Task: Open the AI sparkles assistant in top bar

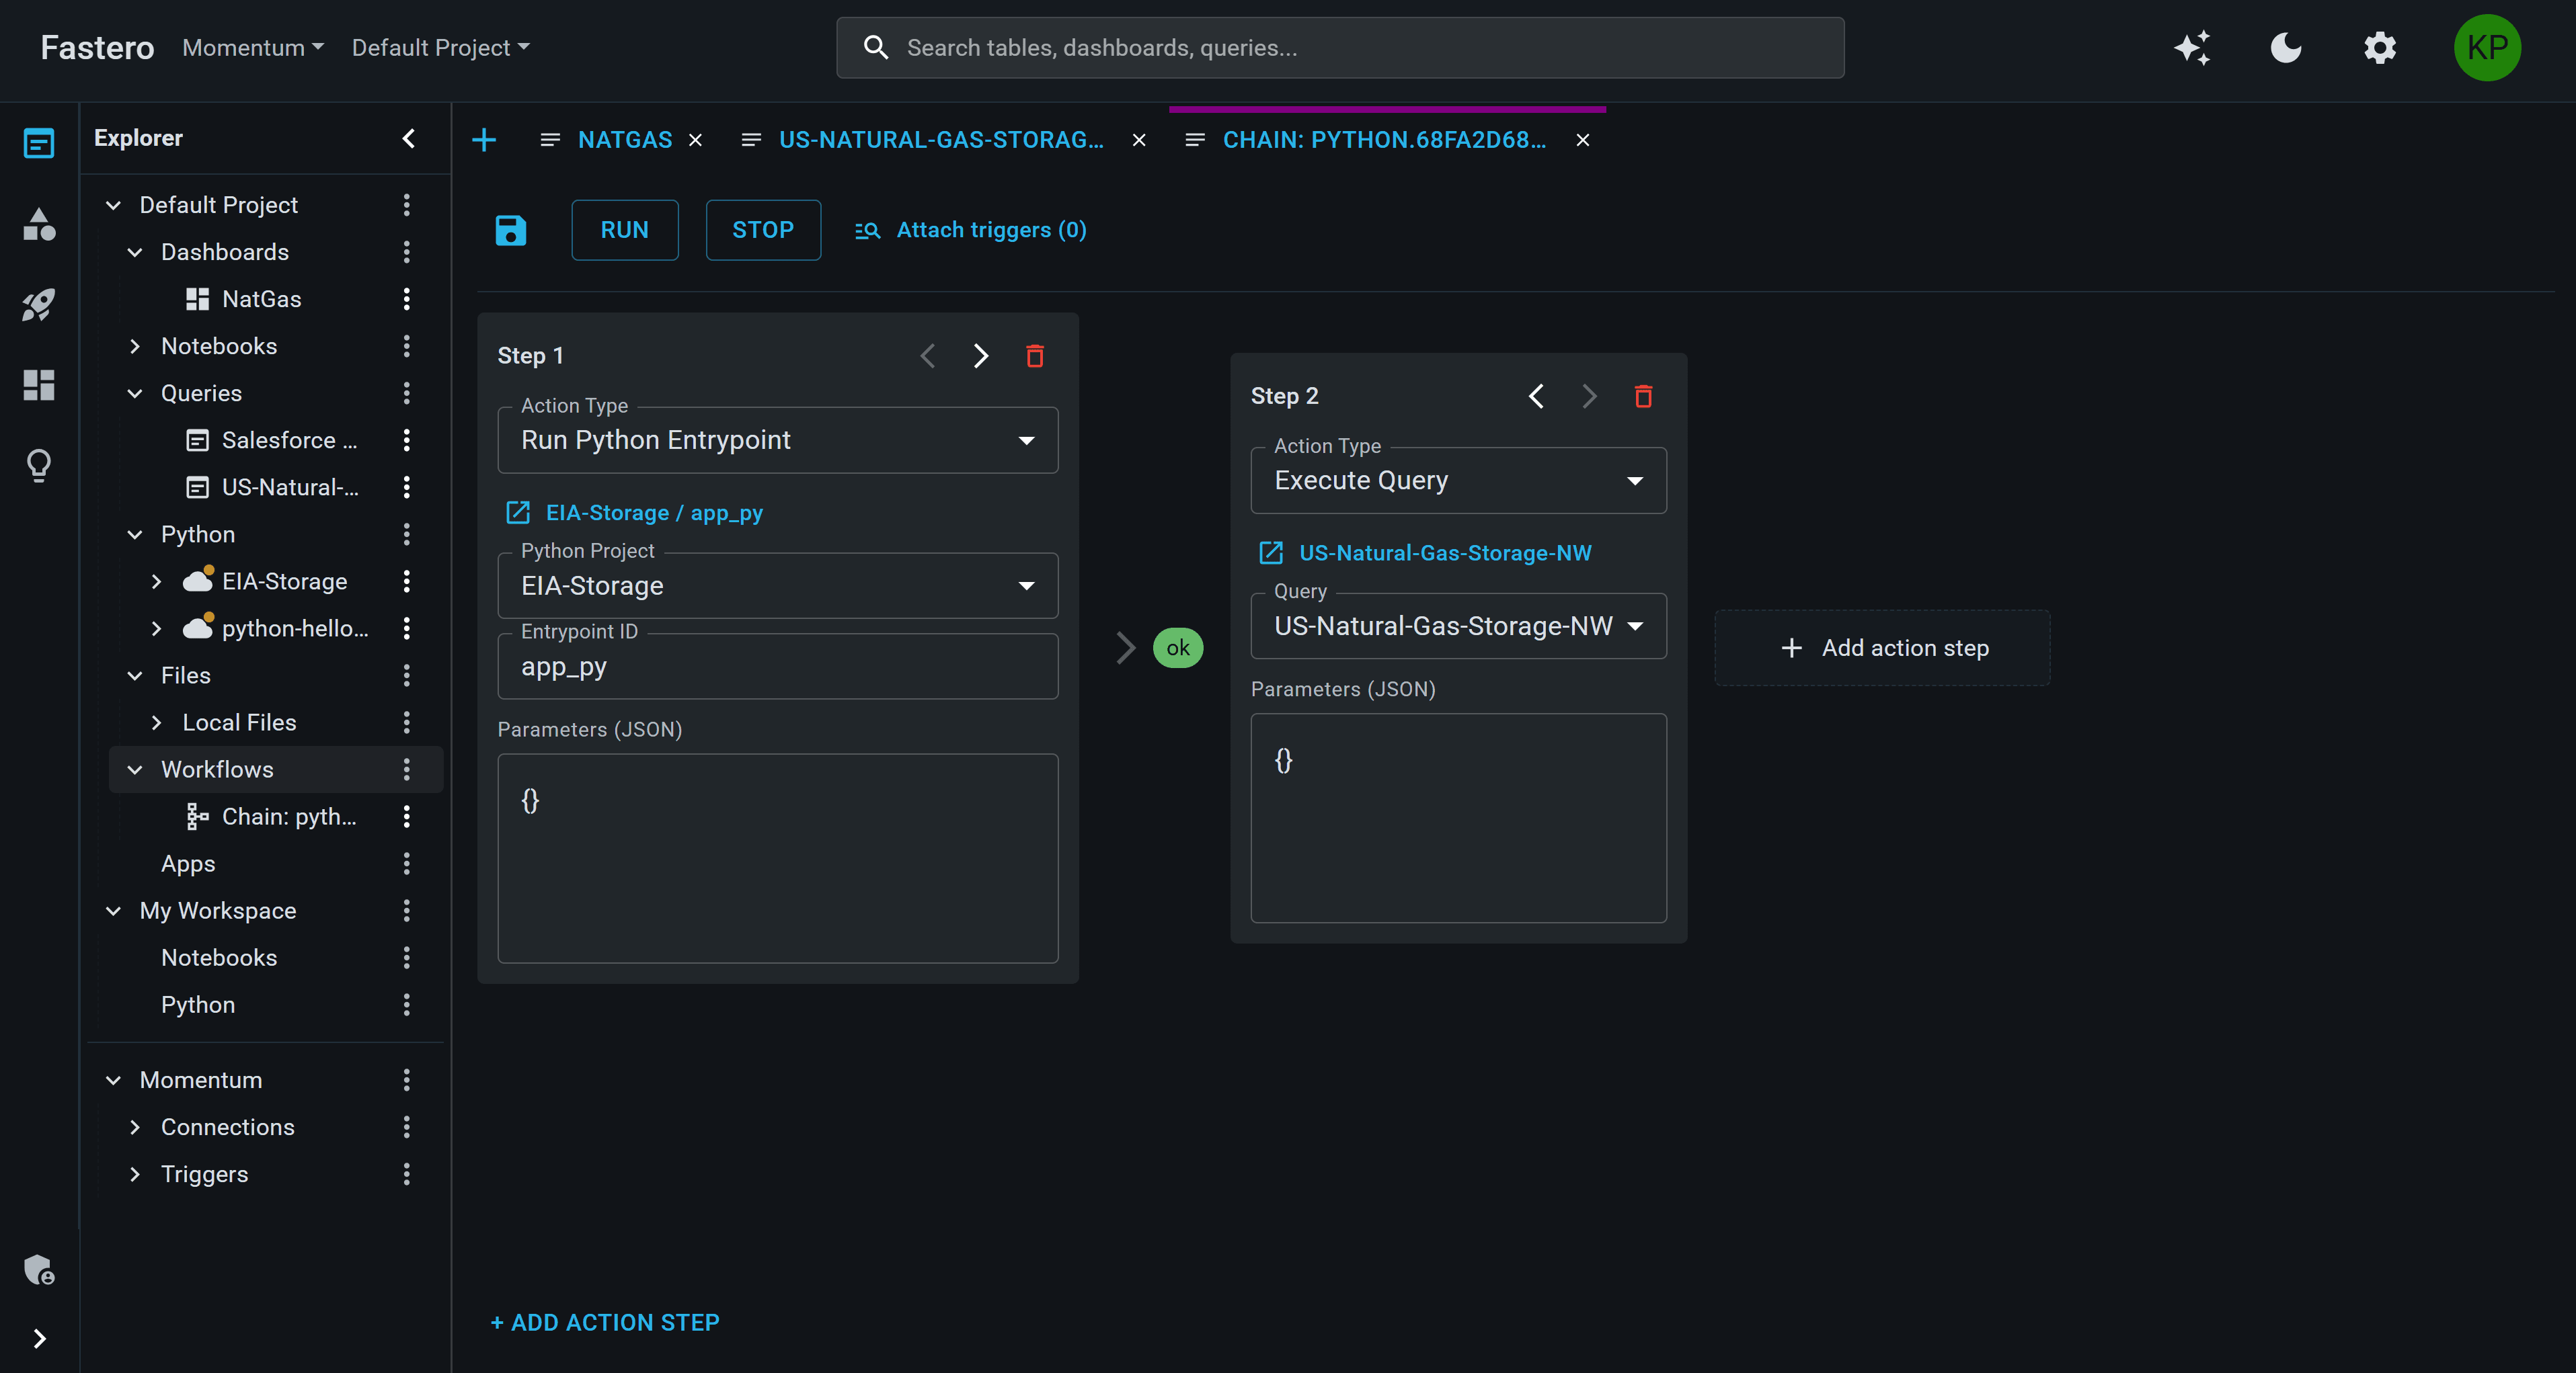Action: click(2193, 47)
